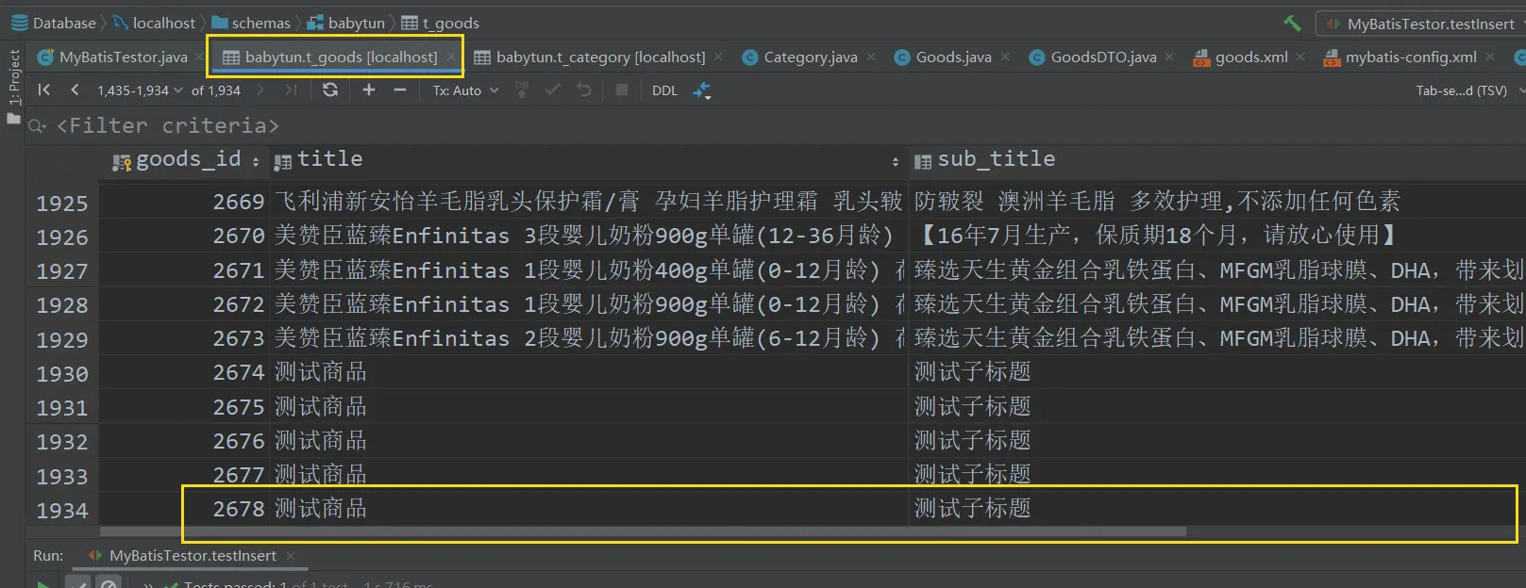The width and height of the screenshot is (1526, 588).
Task: Sort by title column arrows
Action: click(x=896, y=162)
